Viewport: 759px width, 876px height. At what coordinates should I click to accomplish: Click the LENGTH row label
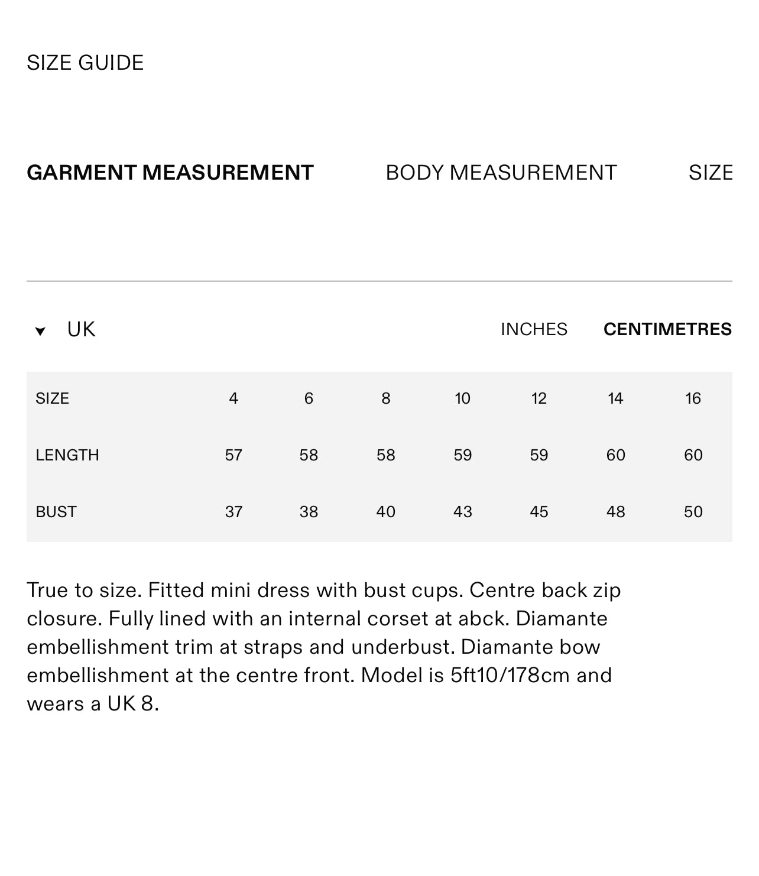(x=67, y=455)
